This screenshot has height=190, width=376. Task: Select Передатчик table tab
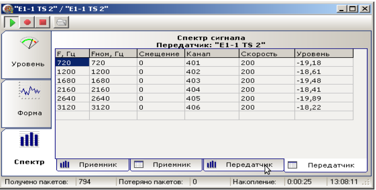[x=326, y=165]
